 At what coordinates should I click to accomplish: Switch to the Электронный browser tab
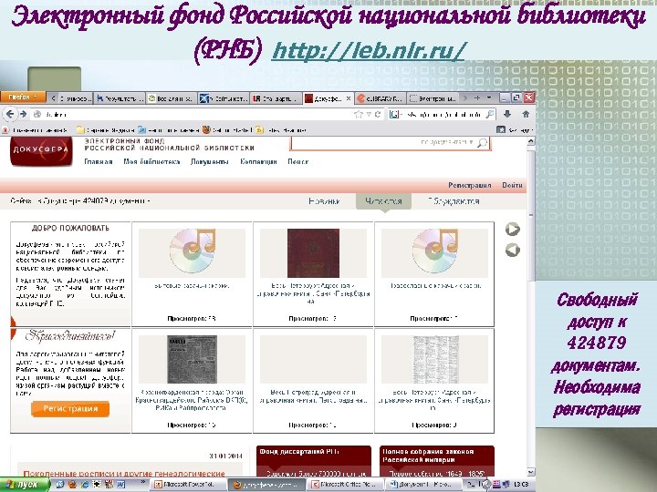(432, 98)
